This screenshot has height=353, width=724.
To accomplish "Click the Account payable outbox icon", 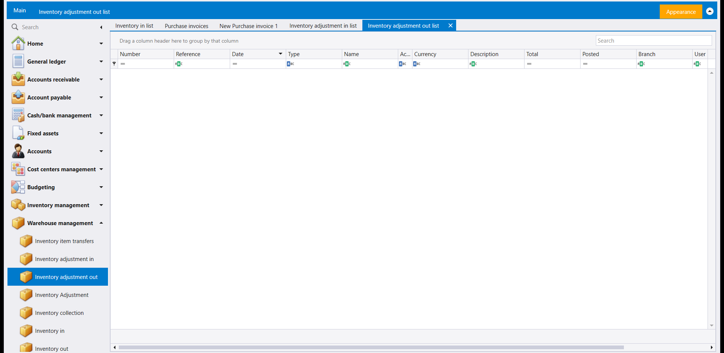I will point(18,97).
